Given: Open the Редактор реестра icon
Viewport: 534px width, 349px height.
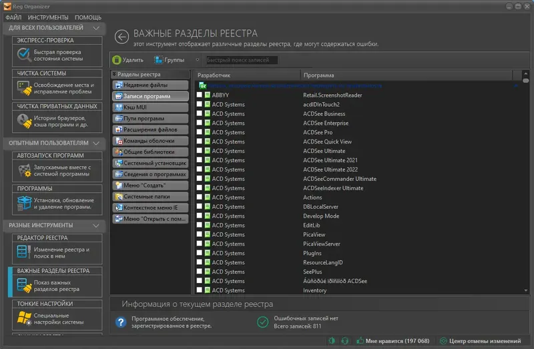Looking at the screenshot, I should 24,252.
